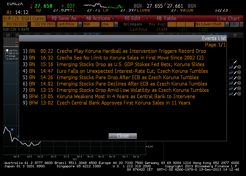
Task: Tick the empty checkbox above the annotation icons
Action: (231, 61)
